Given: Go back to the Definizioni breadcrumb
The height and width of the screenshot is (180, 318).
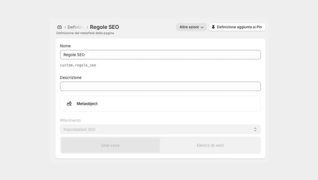Looking at the screenshot, I should pos(75,27).
